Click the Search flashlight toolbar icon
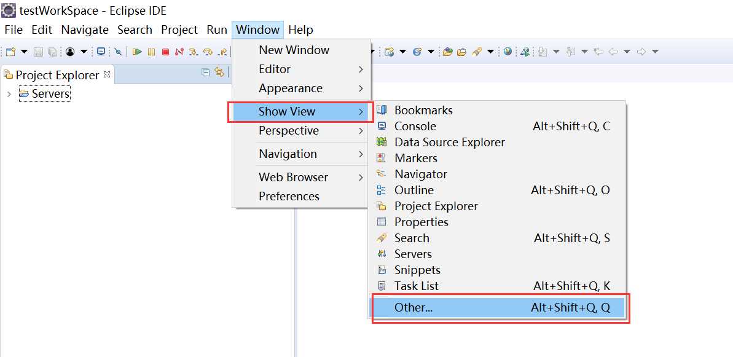 point(477,52)
